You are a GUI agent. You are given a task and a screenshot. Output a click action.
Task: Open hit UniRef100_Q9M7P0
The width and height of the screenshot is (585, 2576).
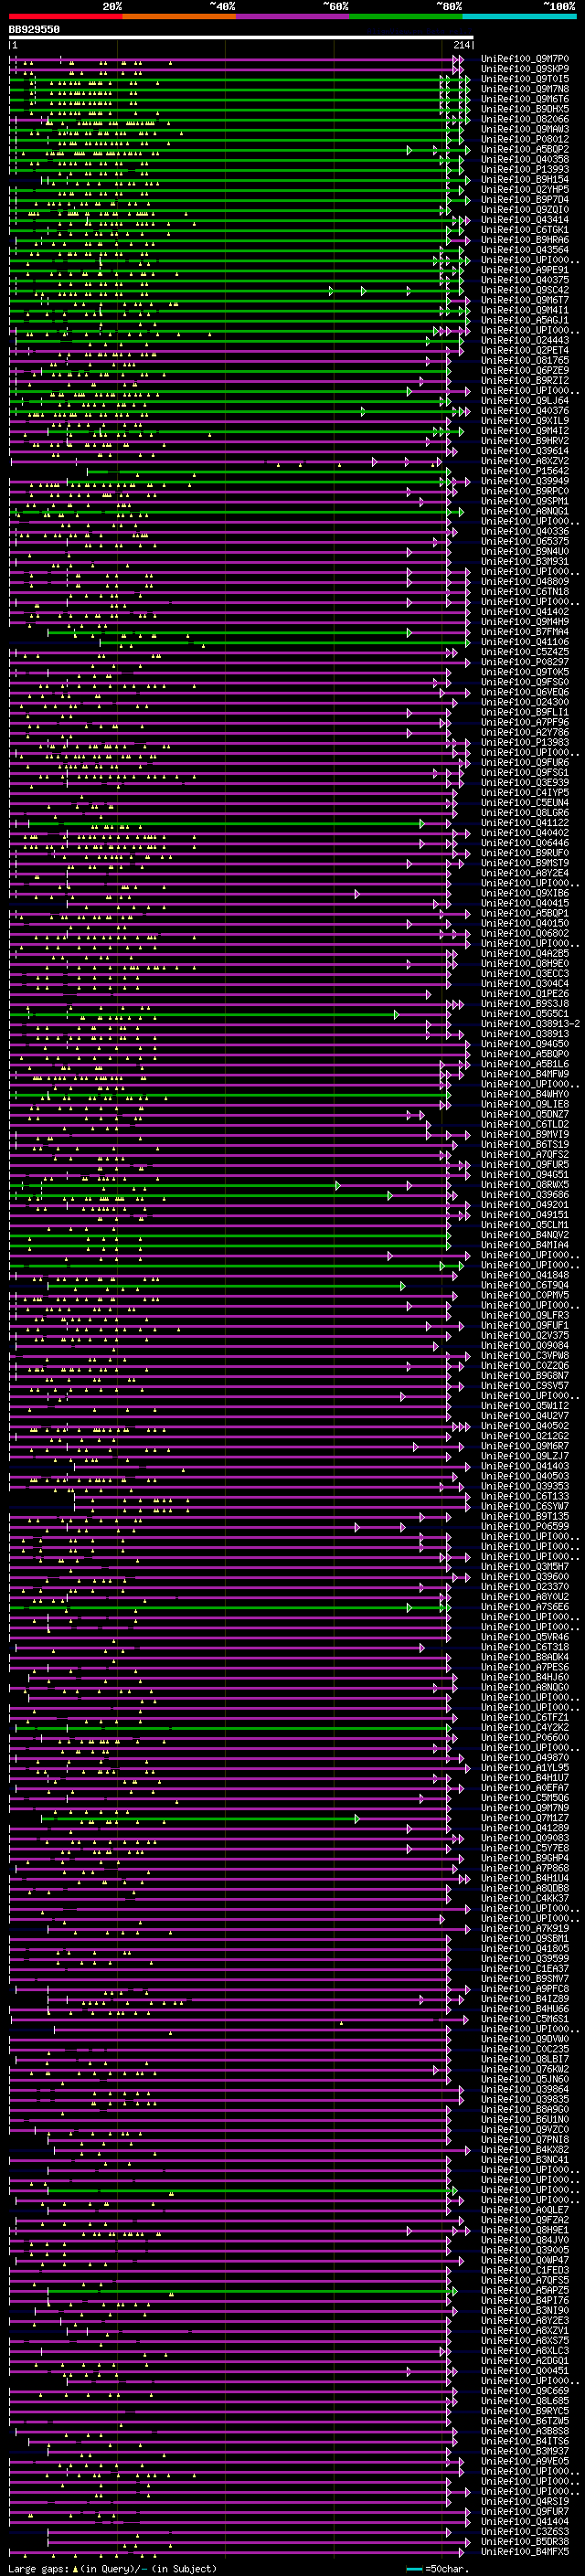(x=525, y=59)
